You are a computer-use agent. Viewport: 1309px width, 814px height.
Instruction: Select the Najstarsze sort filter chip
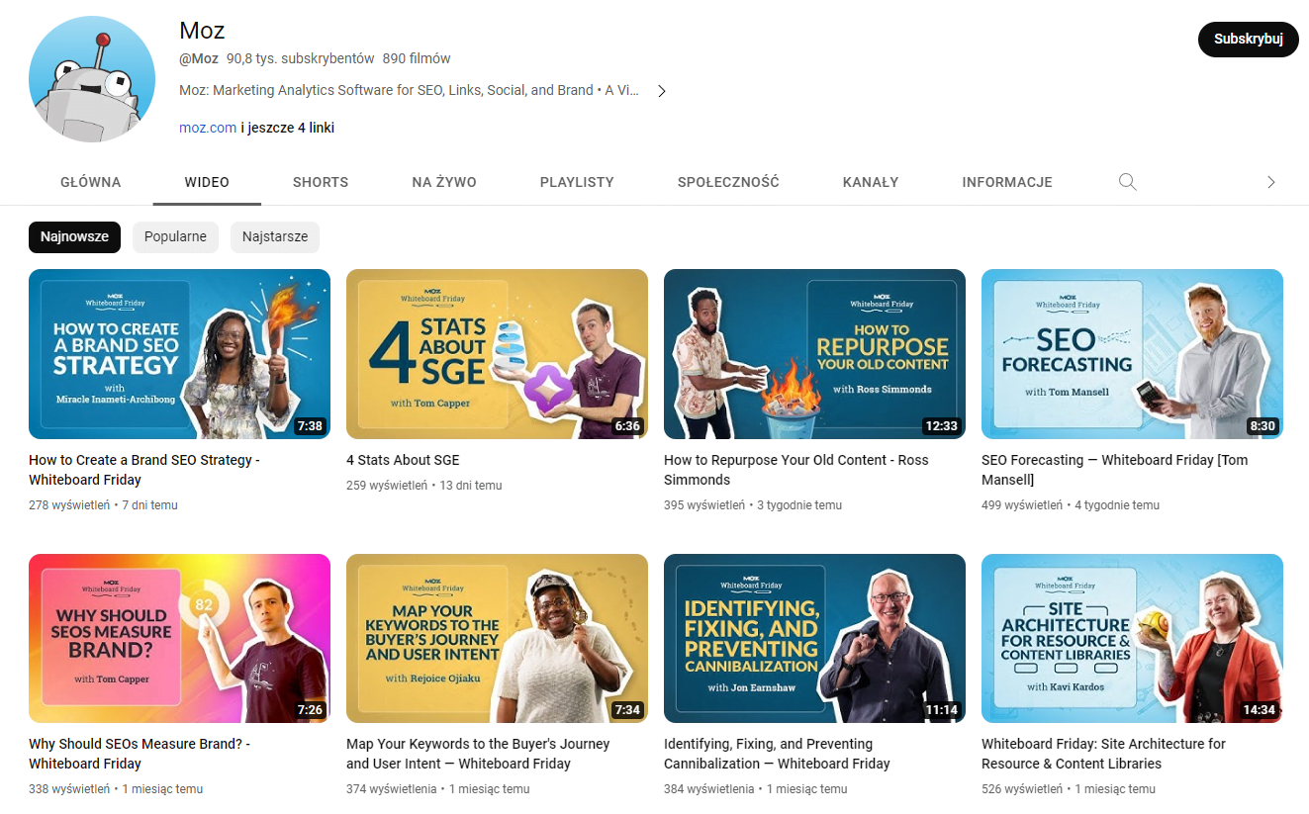point(275,237)
